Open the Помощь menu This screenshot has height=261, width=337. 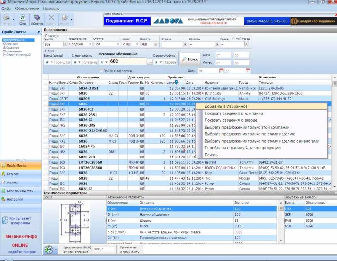[51, 9]
